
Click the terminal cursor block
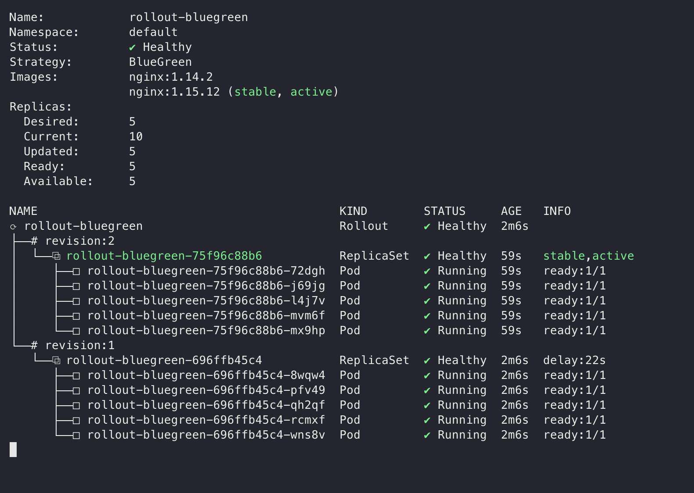pos(13,450)
